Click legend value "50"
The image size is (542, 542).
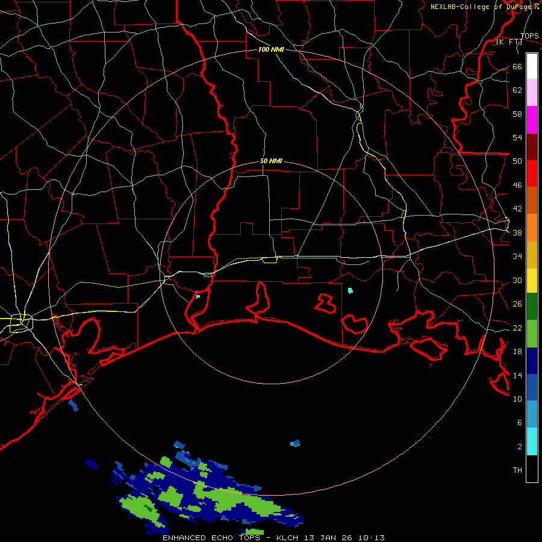[x=517, y=161]
